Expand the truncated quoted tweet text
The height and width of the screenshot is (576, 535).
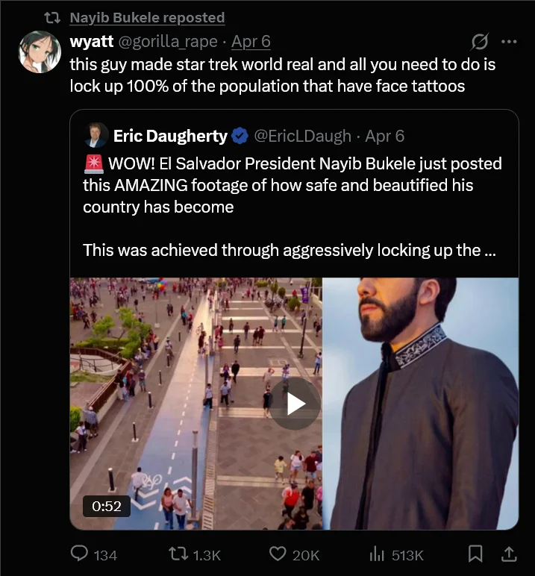489,251
